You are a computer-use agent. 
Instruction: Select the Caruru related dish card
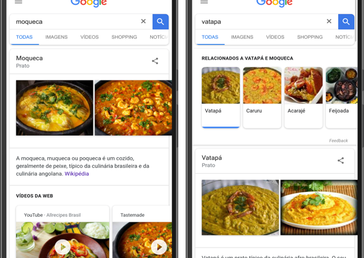point(262,98)
